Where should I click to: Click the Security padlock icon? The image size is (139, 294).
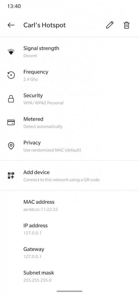point(11,99)
